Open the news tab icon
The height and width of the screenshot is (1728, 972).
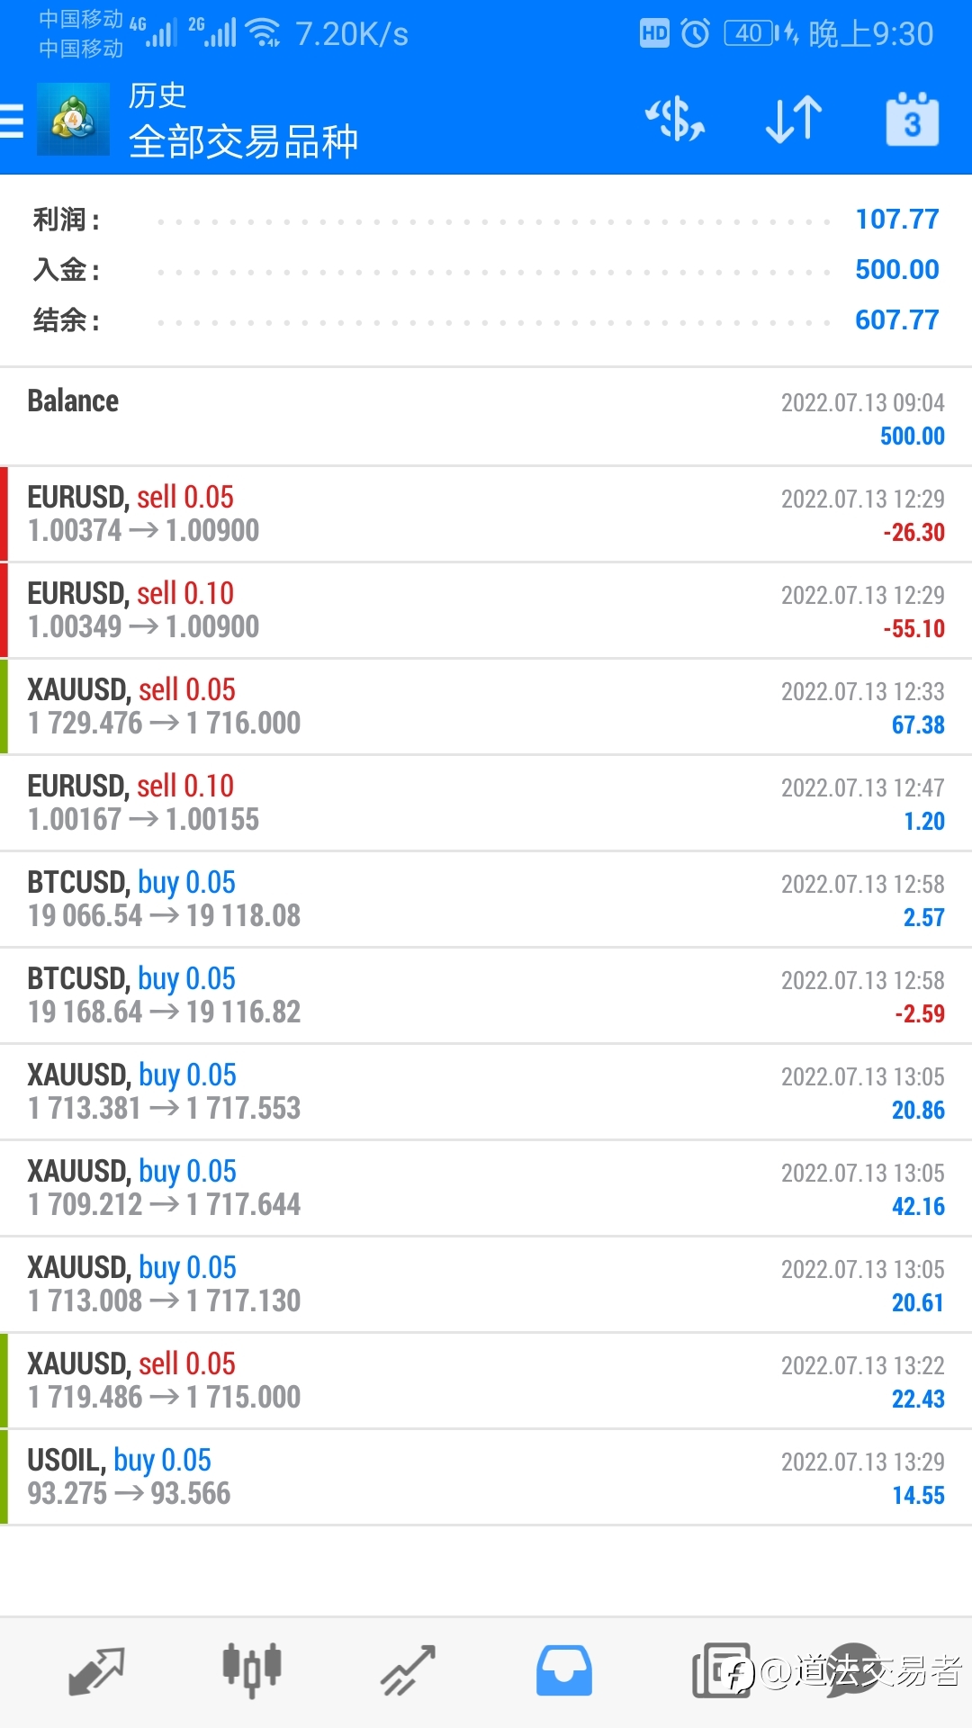(x=720, y=1671)
